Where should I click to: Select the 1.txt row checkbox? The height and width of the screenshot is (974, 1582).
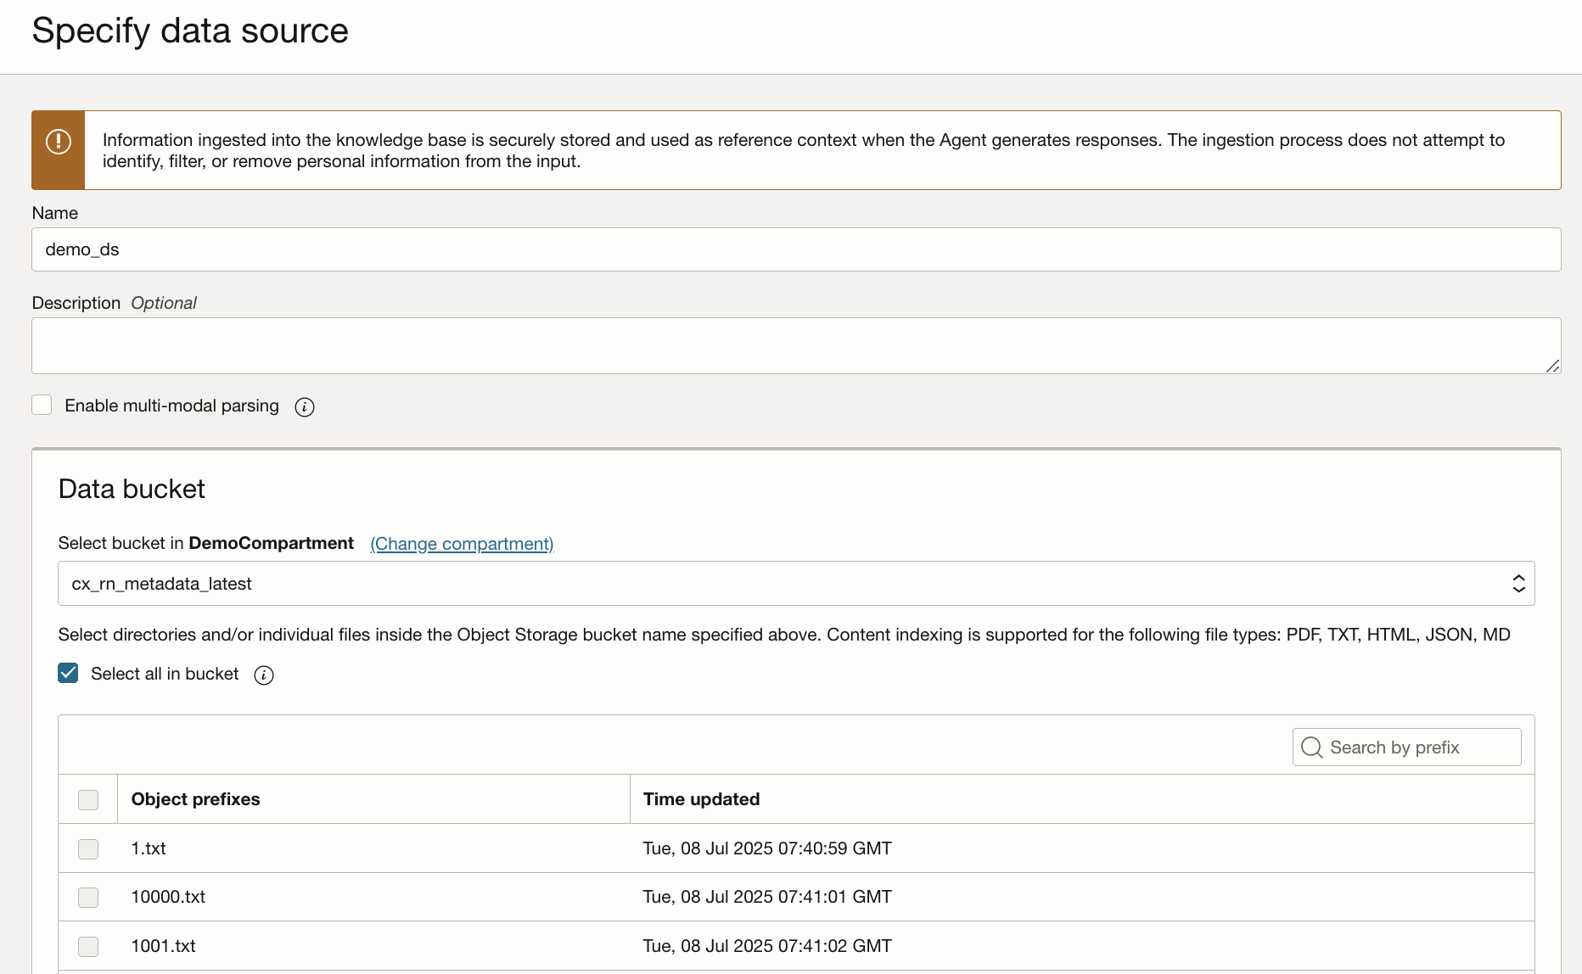(88, 848)
